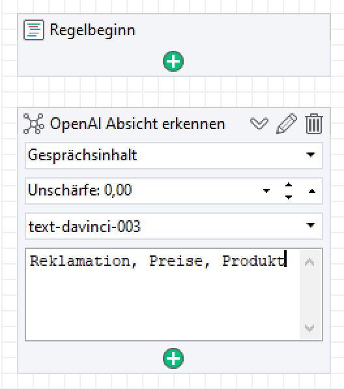Click scroll-up arrow in intents text area
Screen dimensions: 344x389
tap(309, 262)
